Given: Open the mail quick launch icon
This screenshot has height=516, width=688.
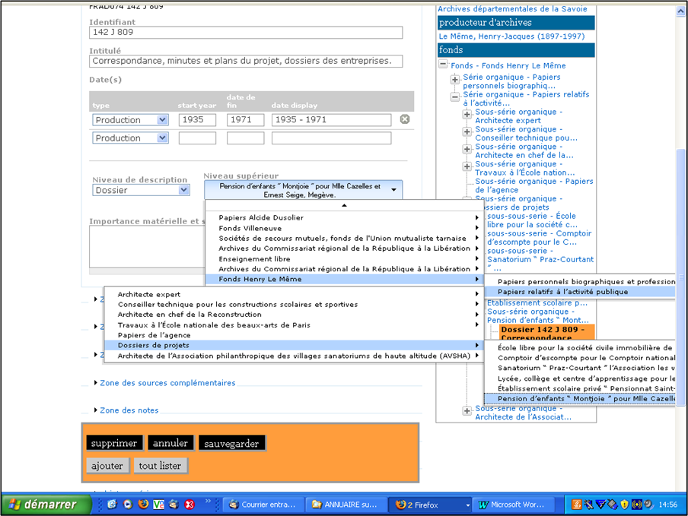Looking at the screenshot, I should (x=174, y=504).
